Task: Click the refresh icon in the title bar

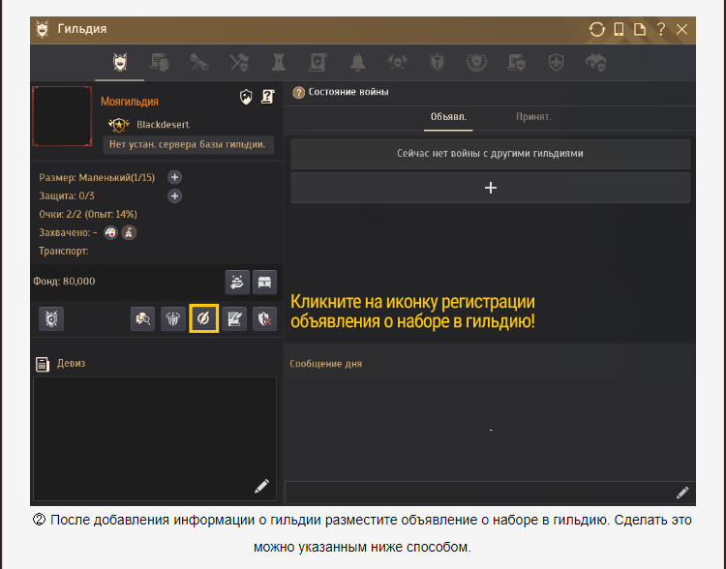Action: click(597, 30)
